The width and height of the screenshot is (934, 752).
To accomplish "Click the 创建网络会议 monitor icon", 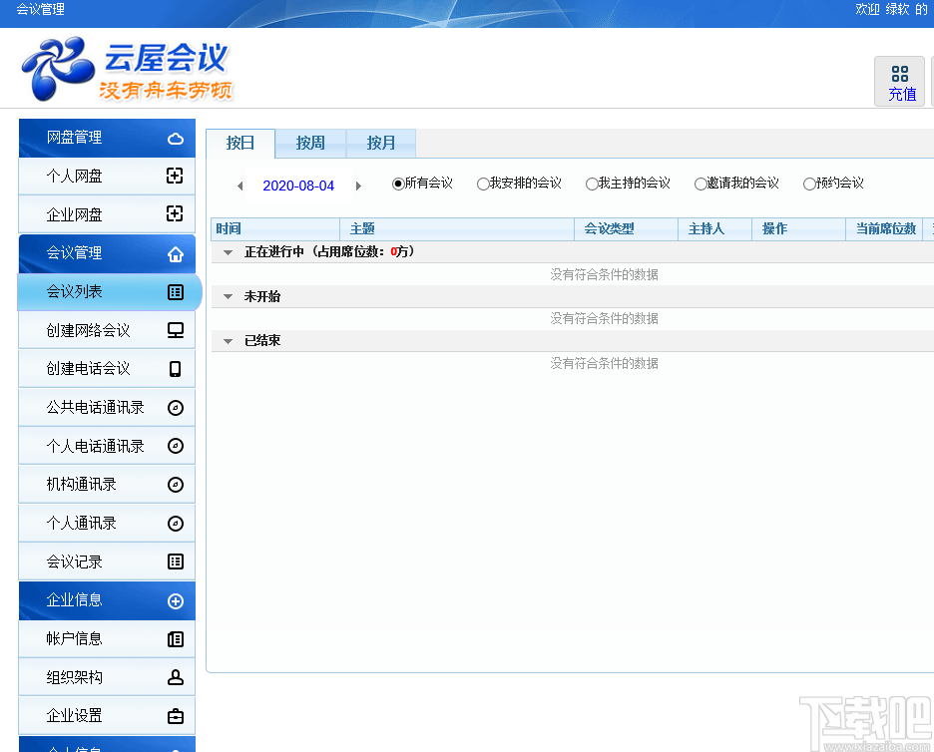I will pyautogui.click(x=175, y=329).
